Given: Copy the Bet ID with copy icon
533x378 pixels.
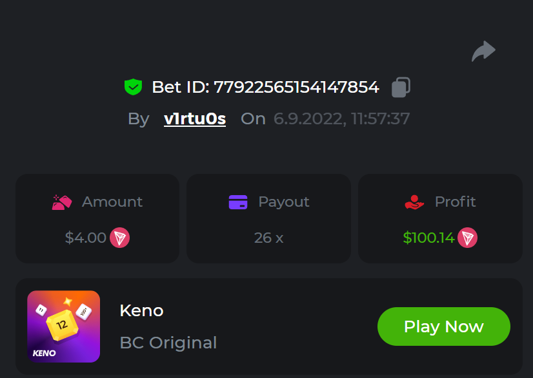Looking at the screenshot, I should tap(401, 88).
